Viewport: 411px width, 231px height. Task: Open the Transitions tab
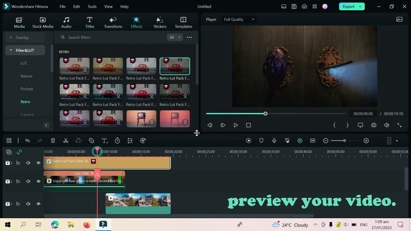click(x=113, y=22)
